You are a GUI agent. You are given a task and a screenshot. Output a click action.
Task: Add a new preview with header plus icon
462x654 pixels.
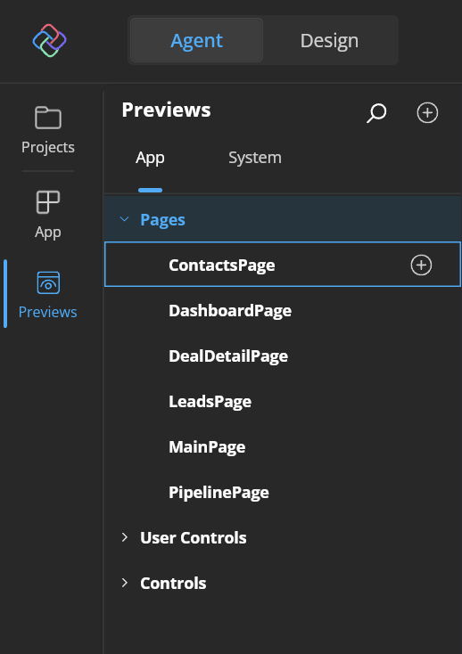click(427, 112)
